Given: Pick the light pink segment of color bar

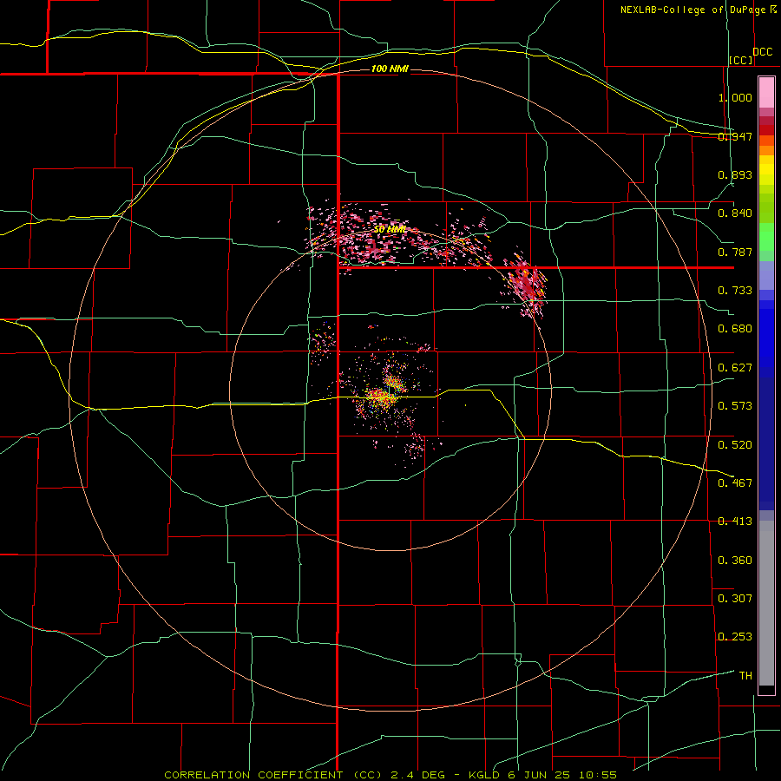Looking at the screenshot, I should [766, 93].
